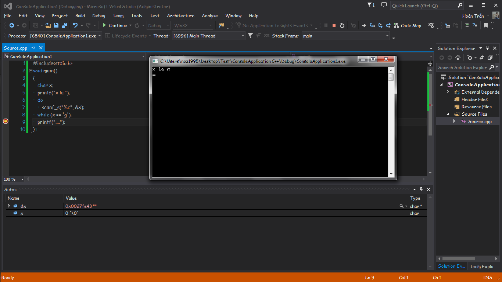Select Header Files folder
The image size is (502, 282).
pyautogui.click(x=474, y=100)
